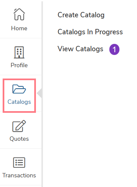Open the Quotes pencil-and-paper icon

19,126
